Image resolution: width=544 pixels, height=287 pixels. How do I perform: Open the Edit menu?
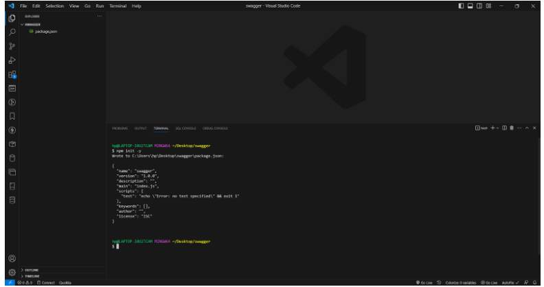(x=36, y=6)
